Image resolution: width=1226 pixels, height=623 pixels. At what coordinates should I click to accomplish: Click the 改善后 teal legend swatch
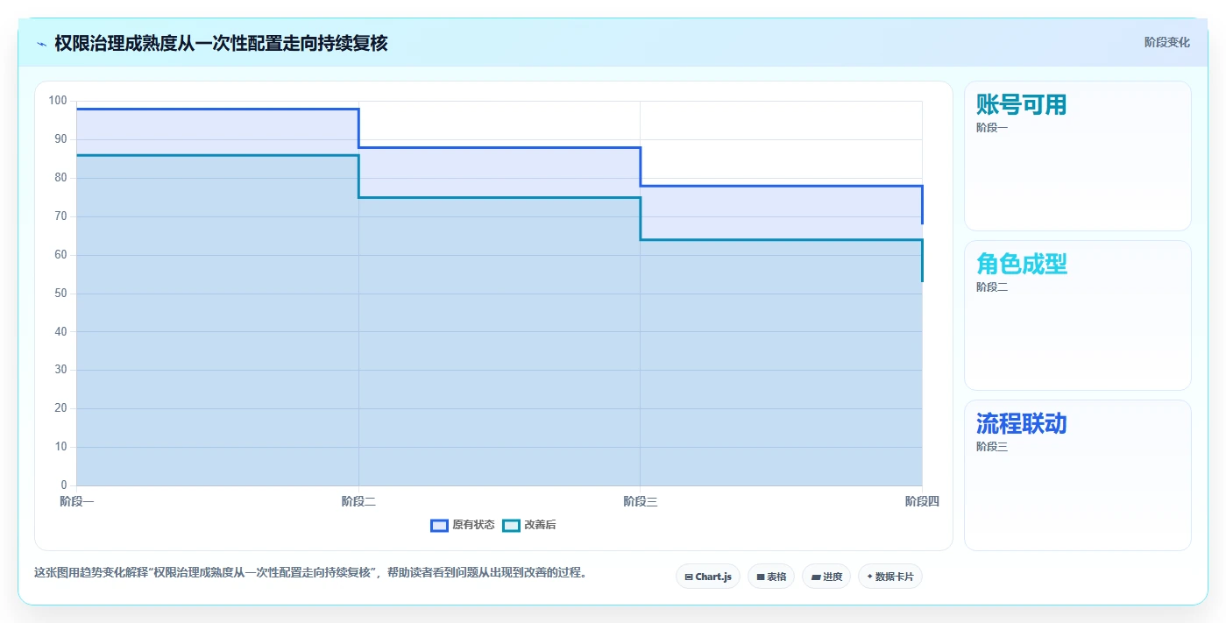point(511,525)
